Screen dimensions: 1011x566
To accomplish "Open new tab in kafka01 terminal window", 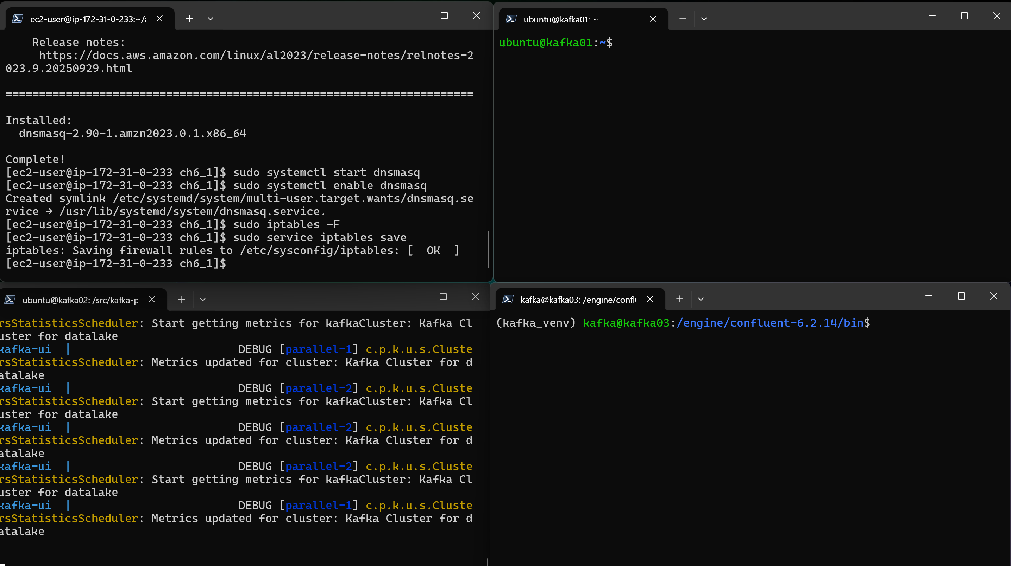I will click(x=683, y=19).
